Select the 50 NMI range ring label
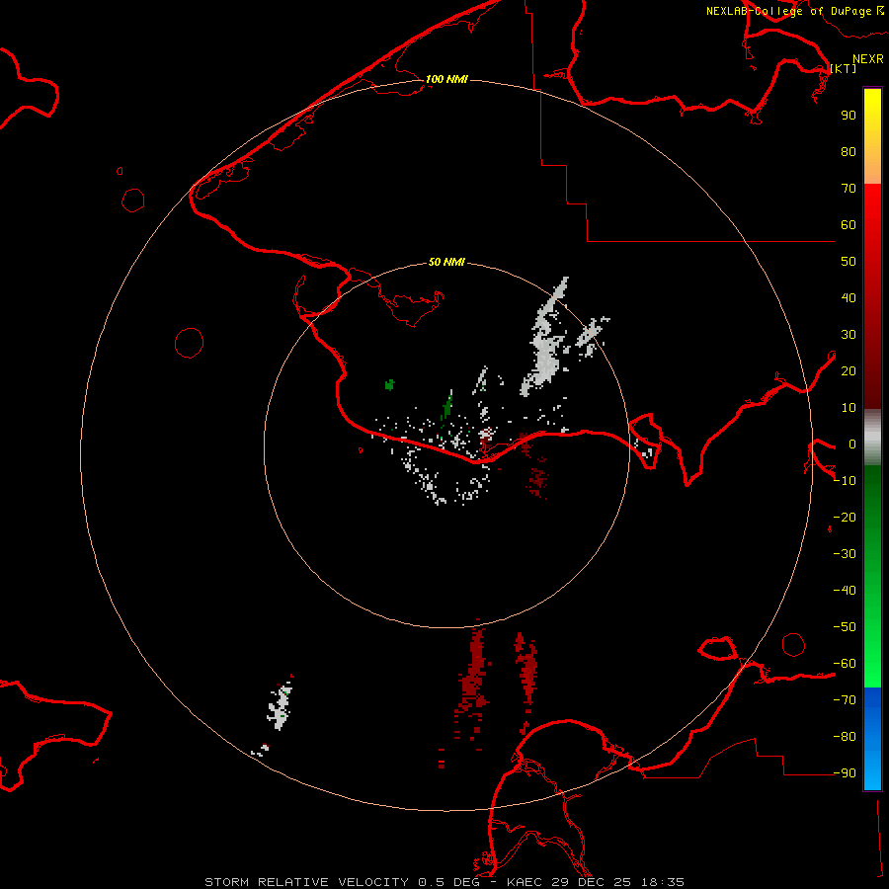Image resolution: width=889 pixels, height=889 pixels. pyautogui.click(x=446, y=262)
